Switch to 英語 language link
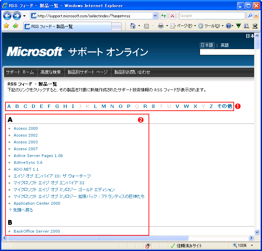This screenshot has height=251, width=262. (225, 45)
